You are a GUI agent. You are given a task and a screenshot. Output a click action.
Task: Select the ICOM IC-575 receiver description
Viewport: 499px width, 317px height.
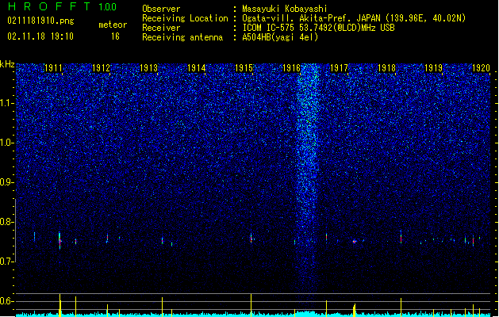pyautogui.click(x=318, y=28)
